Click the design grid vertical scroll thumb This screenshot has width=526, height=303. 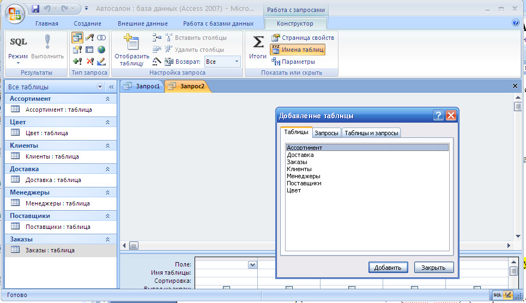coord(513,271)
